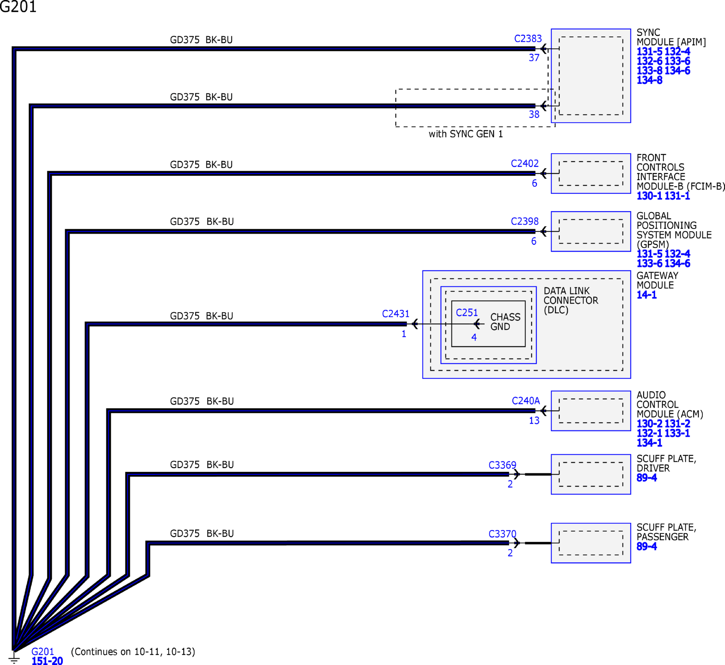Click the C3370 connector label
The width and height of the screenshot is (725, 665).
[502, 534]
